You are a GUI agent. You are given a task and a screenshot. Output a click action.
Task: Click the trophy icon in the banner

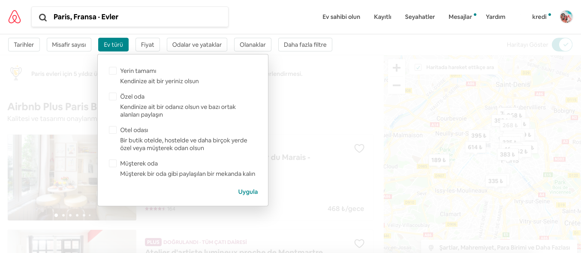click(16, 73)
